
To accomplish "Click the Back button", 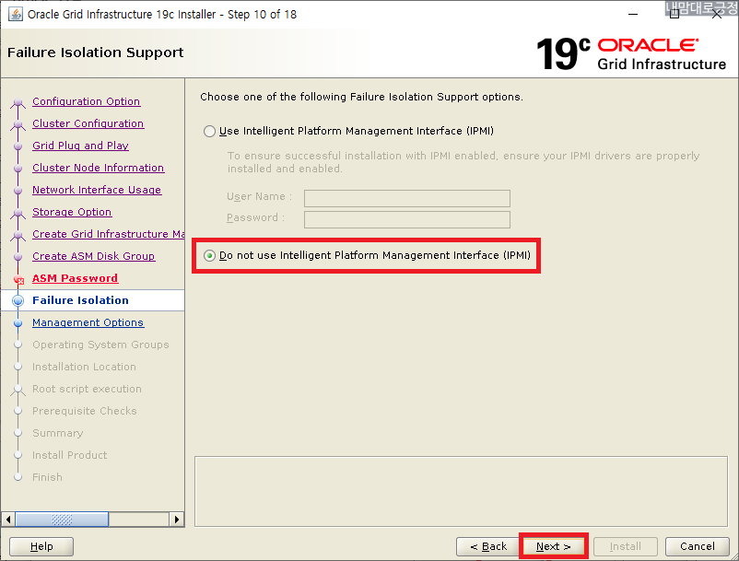I will pos(487,546).
